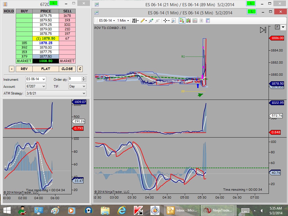Click the blue up arrow marker on chart

(x=198, y=86)
